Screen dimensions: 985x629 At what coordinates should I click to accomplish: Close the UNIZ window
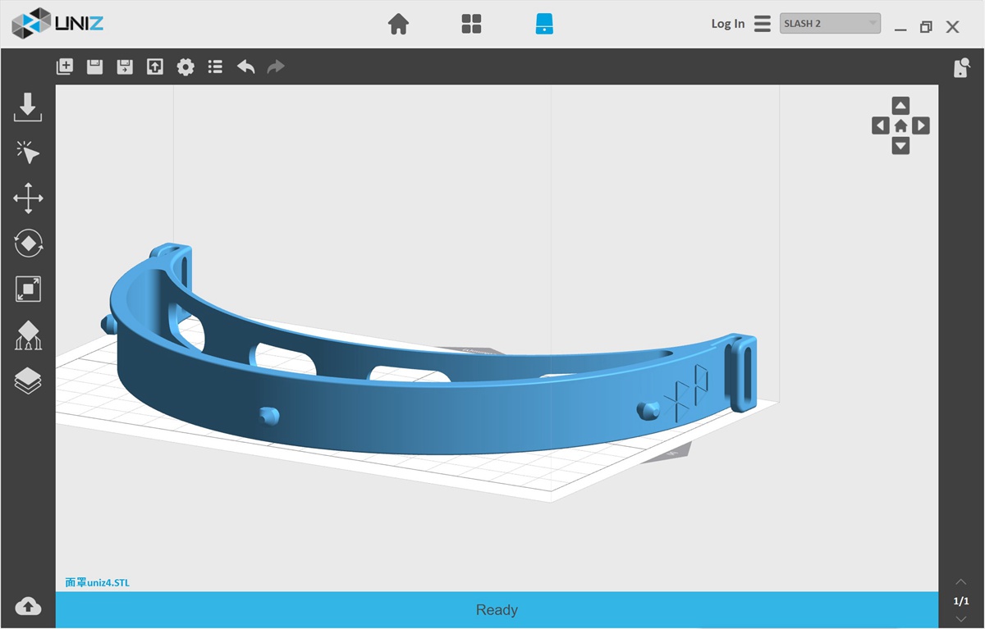click(x=952, y=27)
